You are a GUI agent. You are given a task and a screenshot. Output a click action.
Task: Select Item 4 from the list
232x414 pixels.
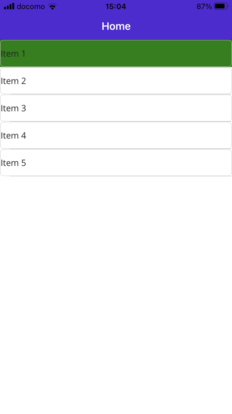(116, 135)
